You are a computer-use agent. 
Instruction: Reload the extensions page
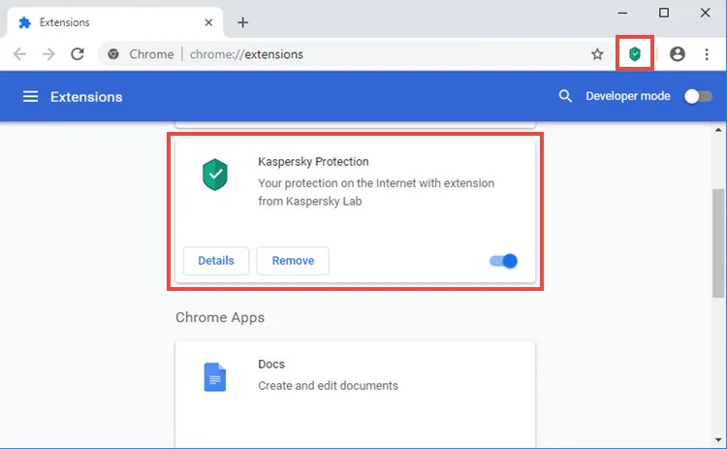pos(78,54)
